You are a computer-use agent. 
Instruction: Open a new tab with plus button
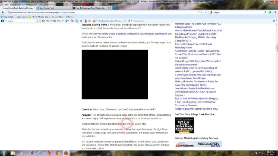pos(110,8)
